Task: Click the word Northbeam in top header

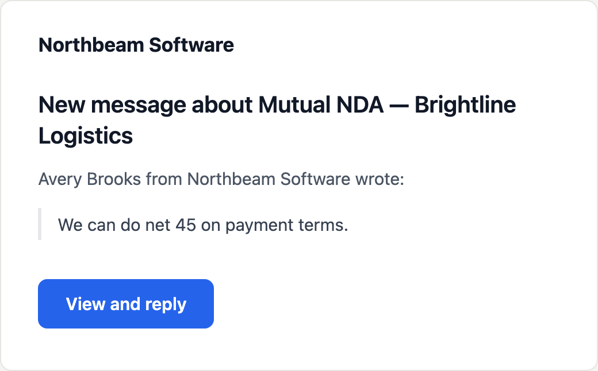Action: click(x=91, y=45)
